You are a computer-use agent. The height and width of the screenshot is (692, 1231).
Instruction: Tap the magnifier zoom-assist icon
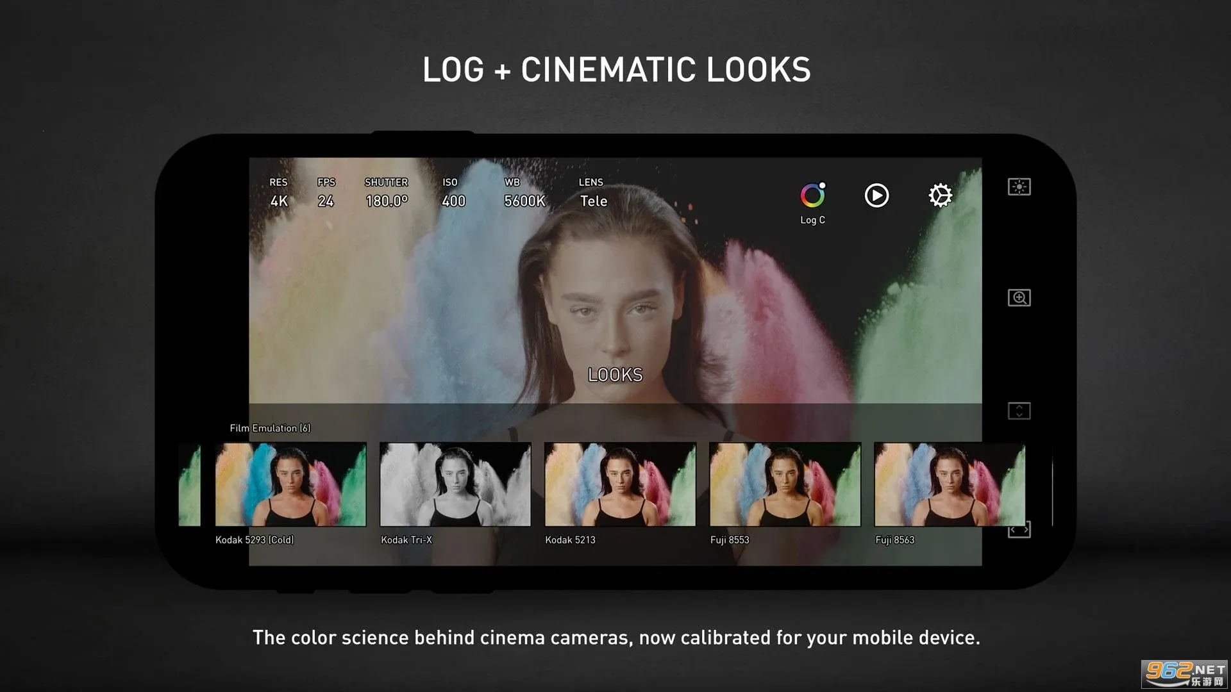[1019, 298]
